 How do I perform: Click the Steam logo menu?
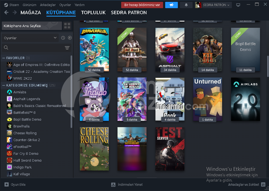(11, 5)
